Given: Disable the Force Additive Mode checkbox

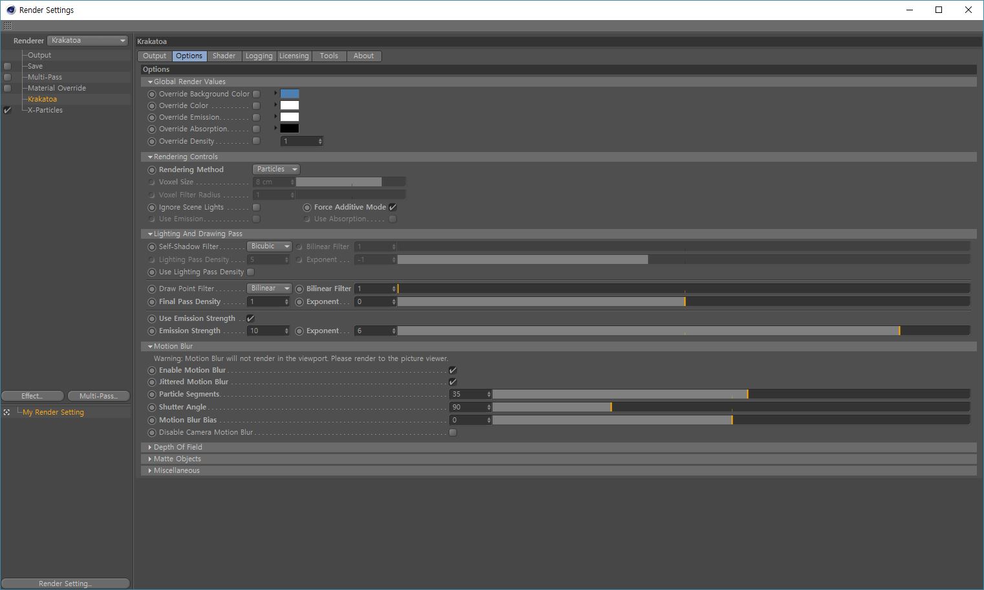Looking at the screenshot, I should point(393,207).
